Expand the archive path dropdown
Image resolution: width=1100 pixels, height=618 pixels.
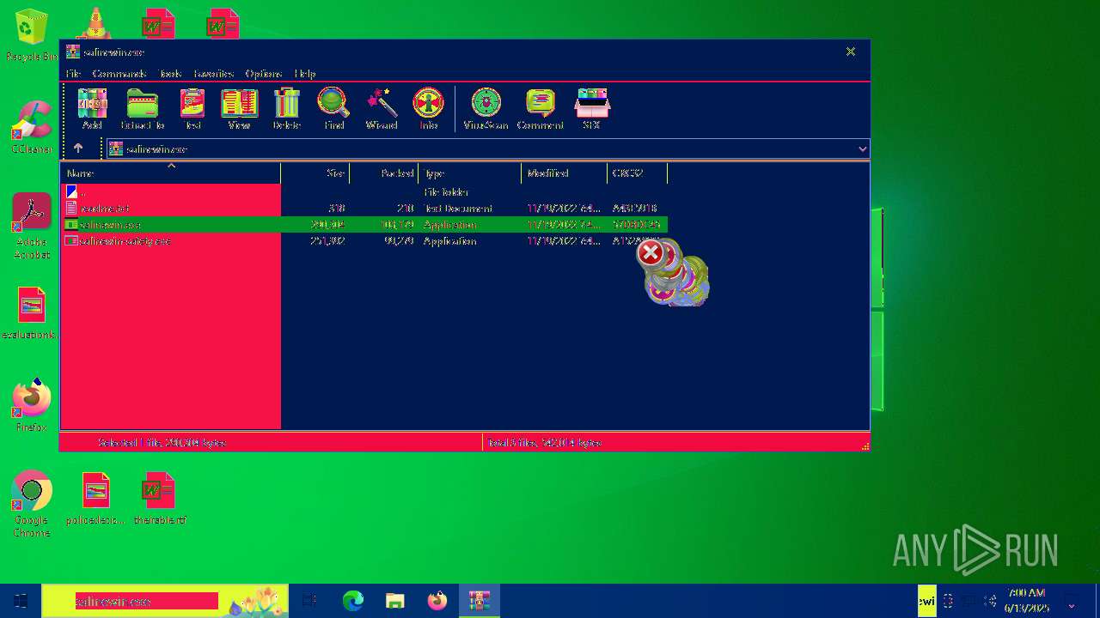tap(862, 148)
